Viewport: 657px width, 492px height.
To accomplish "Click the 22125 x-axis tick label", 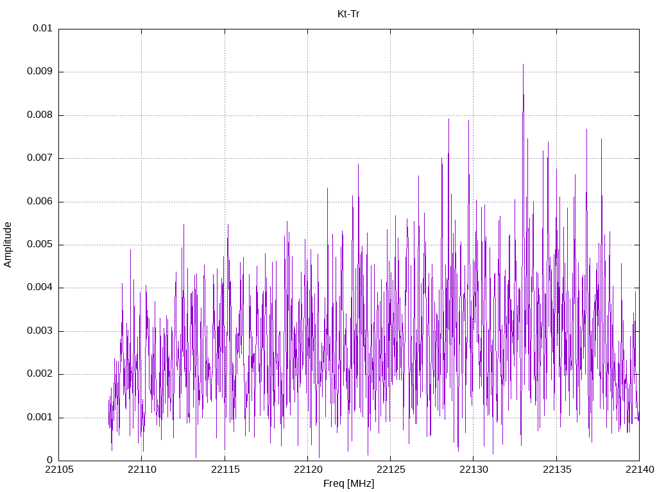I will [x=391, y=470].
